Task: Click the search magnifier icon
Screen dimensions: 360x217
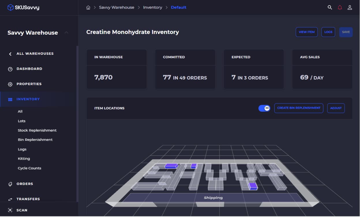Action: (330, 8)
